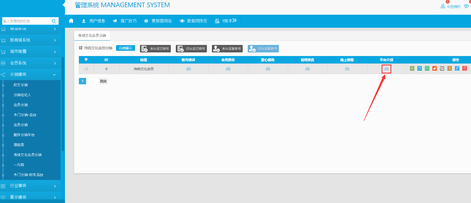Expand the 会员系统 chevron

click(55, 63)
